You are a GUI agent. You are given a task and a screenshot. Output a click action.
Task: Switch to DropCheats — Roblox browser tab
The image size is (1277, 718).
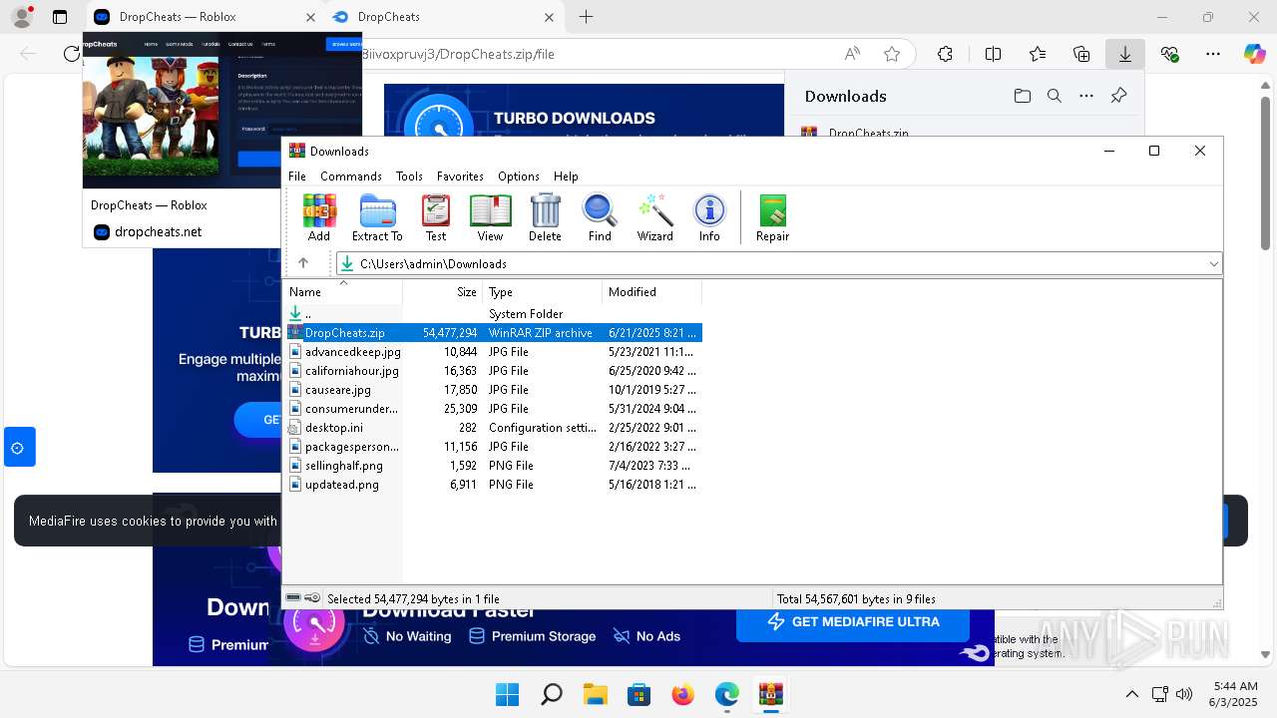[204, 17]
